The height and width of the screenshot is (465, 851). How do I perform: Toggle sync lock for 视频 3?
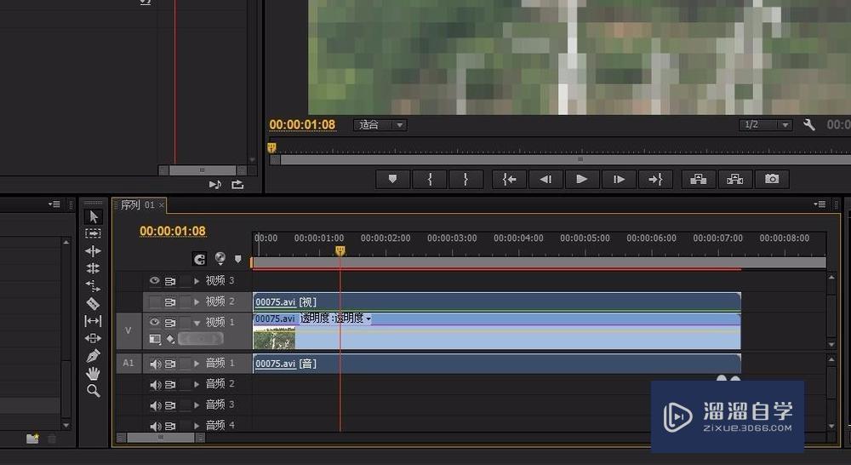point(170,281)
